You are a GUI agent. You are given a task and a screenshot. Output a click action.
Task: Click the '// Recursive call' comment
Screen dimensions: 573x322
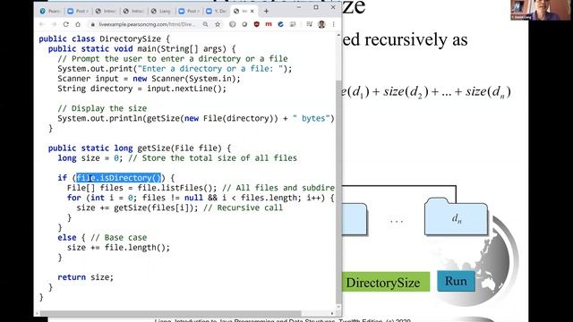coord(243,208)
